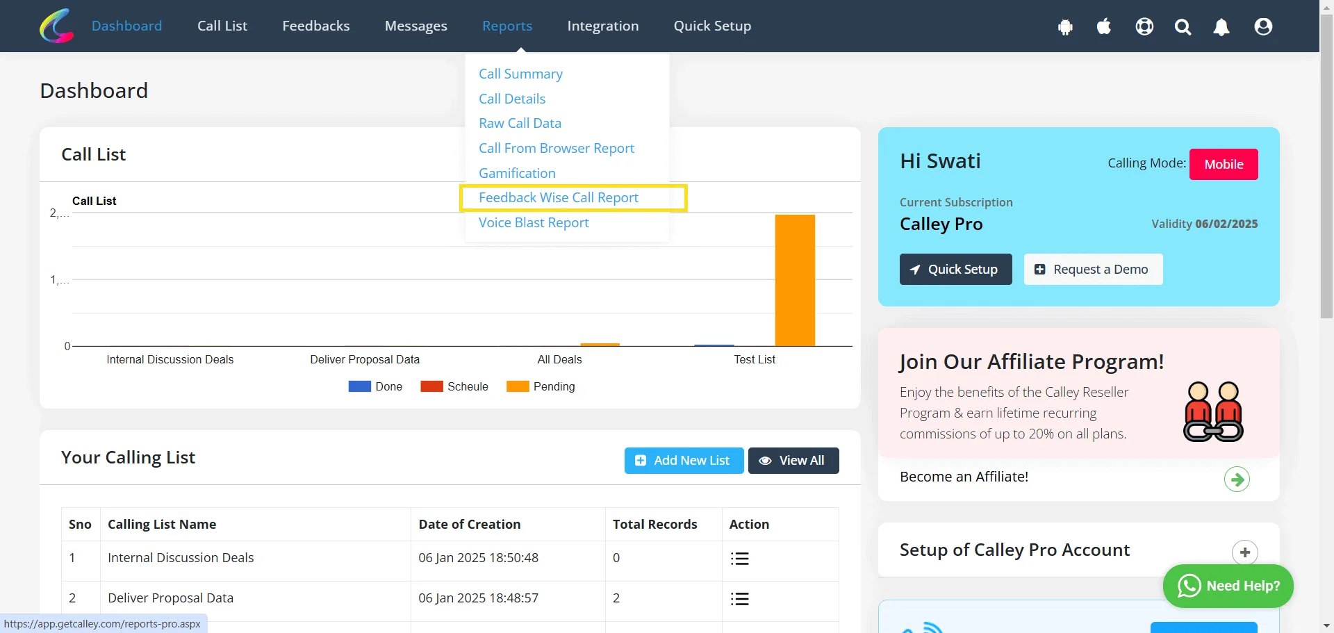Open the notifications bell
Screen dimensions: 1334x633
click(1221, 27)
